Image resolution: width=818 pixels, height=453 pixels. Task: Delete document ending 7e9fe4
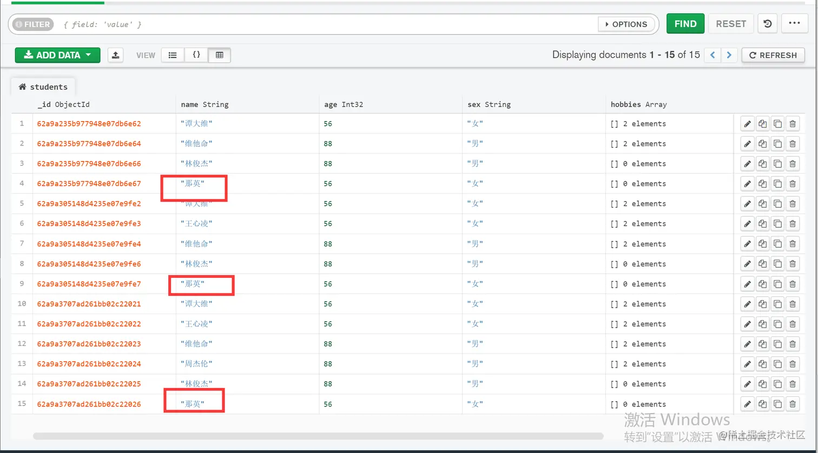pos(793,244)
